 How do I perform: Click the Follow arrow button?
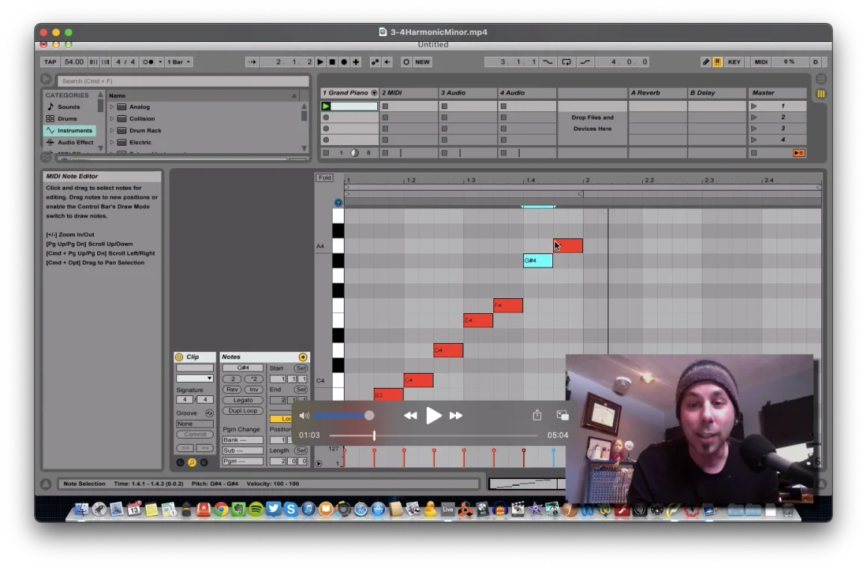[252, 62]
